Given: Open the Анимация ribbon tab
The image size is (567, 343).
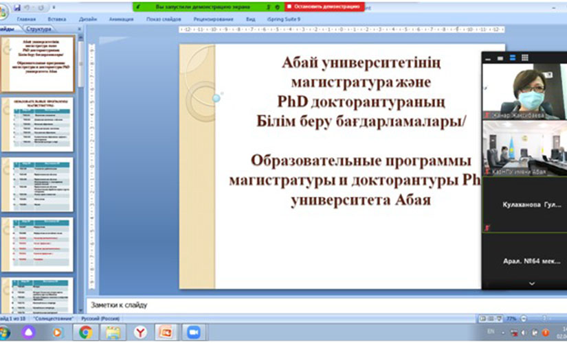Looking at the screenshot, I should pyautogui.click(x=121, y=19).
